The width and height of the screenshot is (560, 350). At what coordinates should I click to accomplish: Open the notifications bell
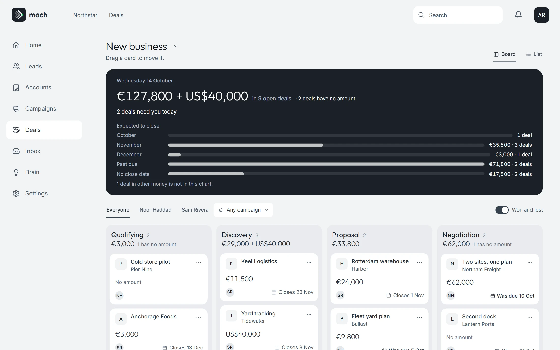(518, 15)
